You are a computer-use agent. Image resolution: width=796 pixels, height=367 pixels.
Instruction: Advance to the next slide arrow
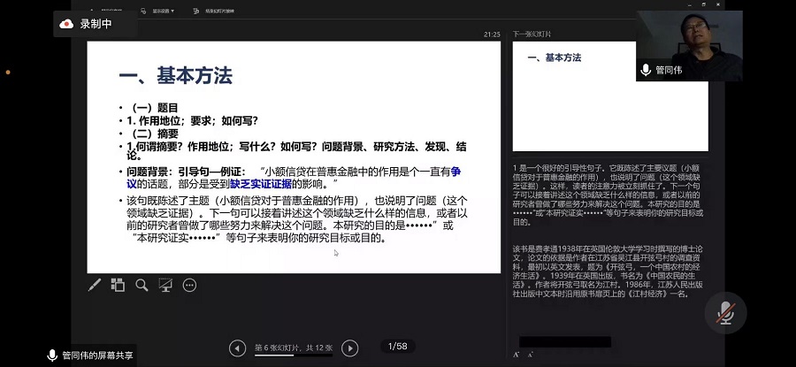(x=350, y=348)
